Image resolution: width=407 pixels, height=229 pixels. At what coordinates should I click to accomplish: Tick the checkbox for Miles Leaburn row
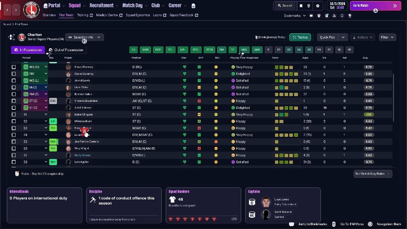click(x=14, y=121)
